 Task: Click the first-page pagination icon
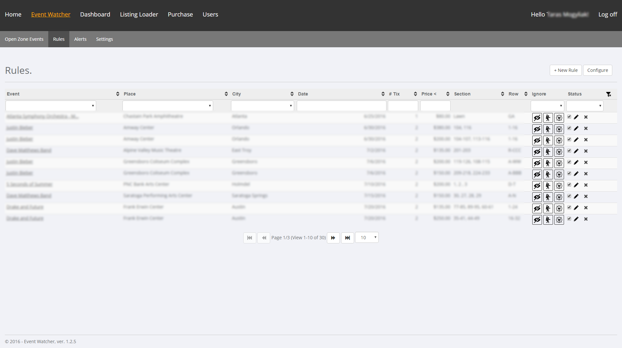[249, 238]
